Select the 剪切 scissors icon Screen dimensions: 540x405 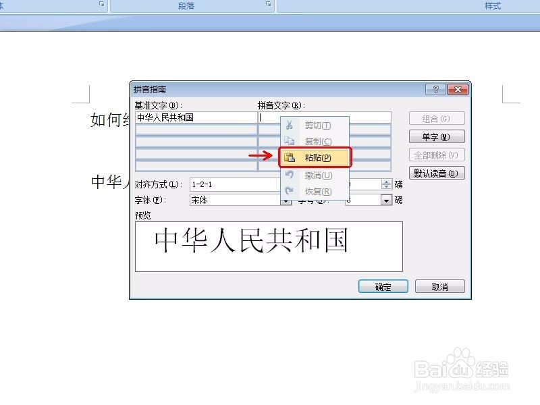click(290, 125)
